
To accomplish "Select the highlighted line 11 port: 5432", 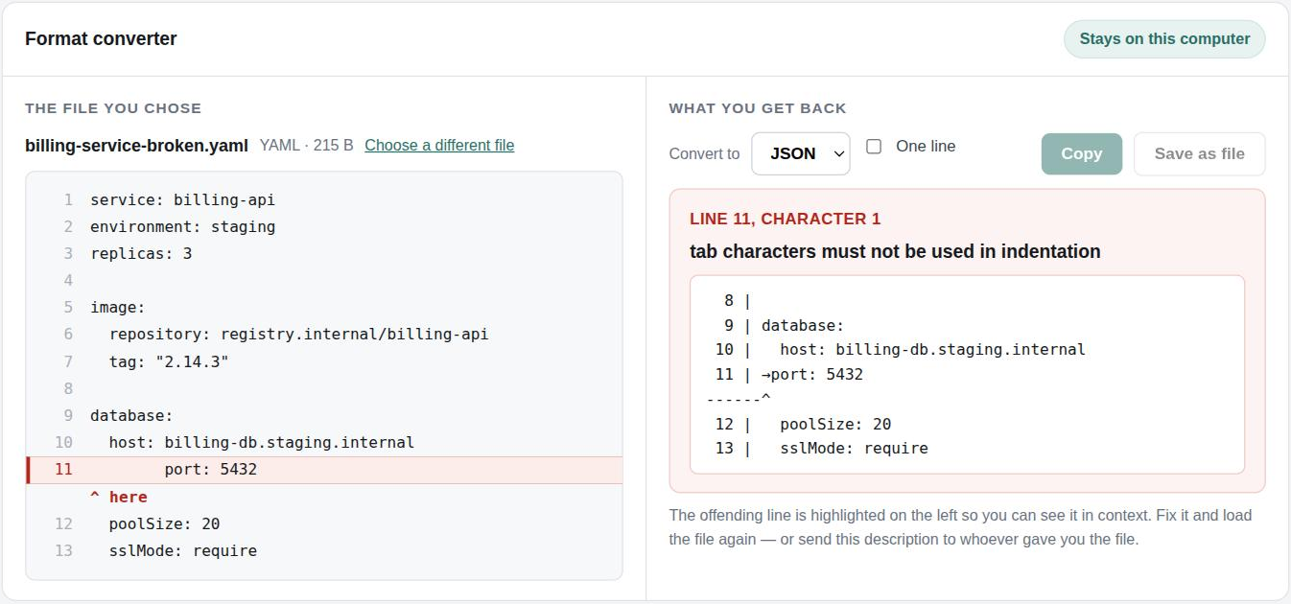I will point(324,470).
